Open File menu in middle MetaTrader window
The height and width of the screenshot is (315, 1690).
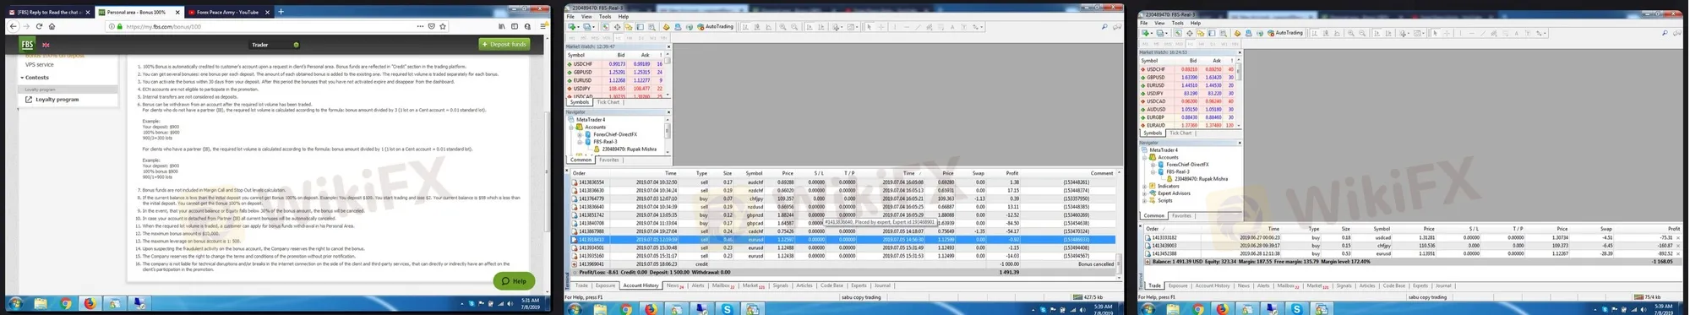point(571,16)
